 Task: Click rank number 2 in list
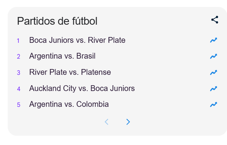point(18,56)
